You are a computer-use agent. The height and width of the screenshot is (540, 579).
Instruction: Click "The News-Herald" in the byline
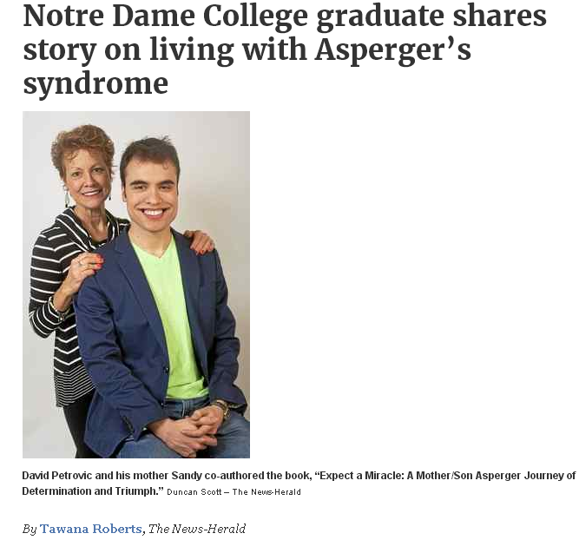tap(197, 529)
